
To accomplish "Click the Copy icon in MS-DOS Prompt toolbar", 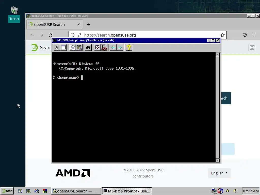I will click(72, 47).
